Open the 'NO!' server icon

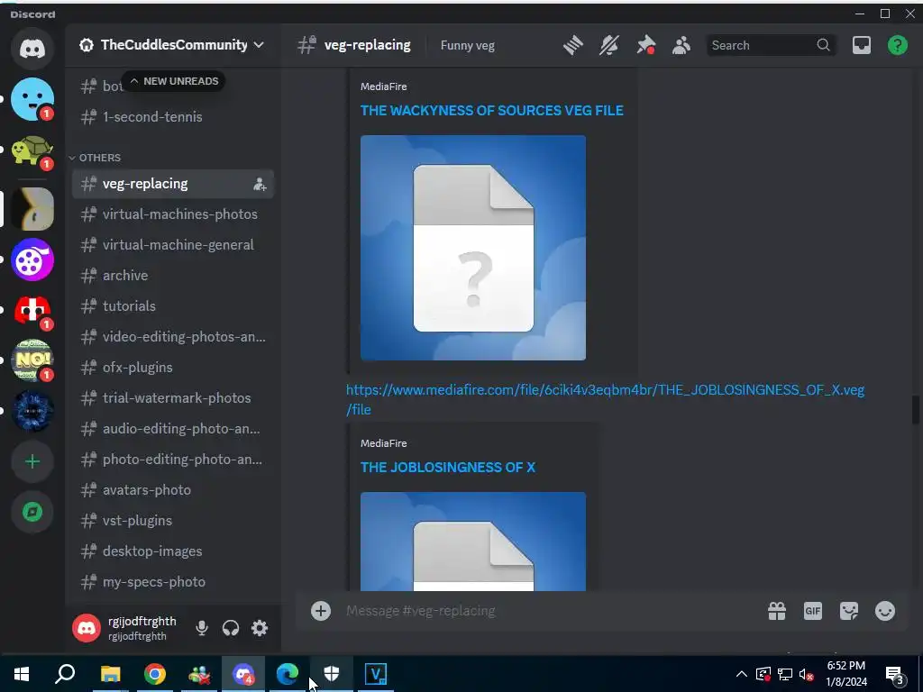pos(32,360)
